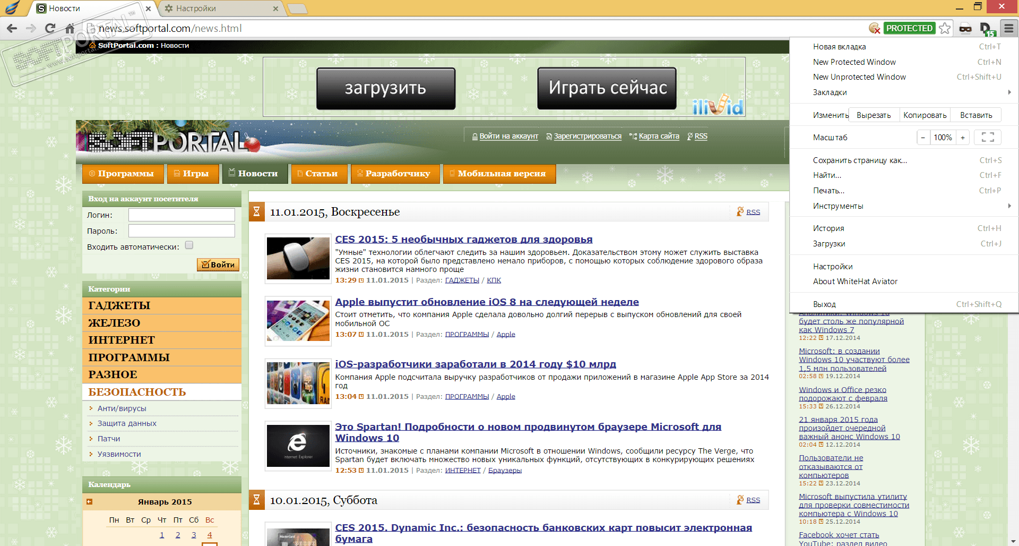
Task: Click Вставить in the edit row
Action: coord(976,115)
